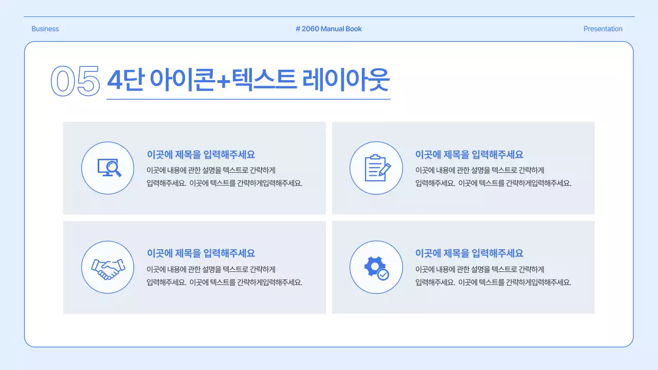The width and height of the screenshot is (658, 370).
Task: Select the '# 2060 Manual Book' header text
Action: coord(329,29)
